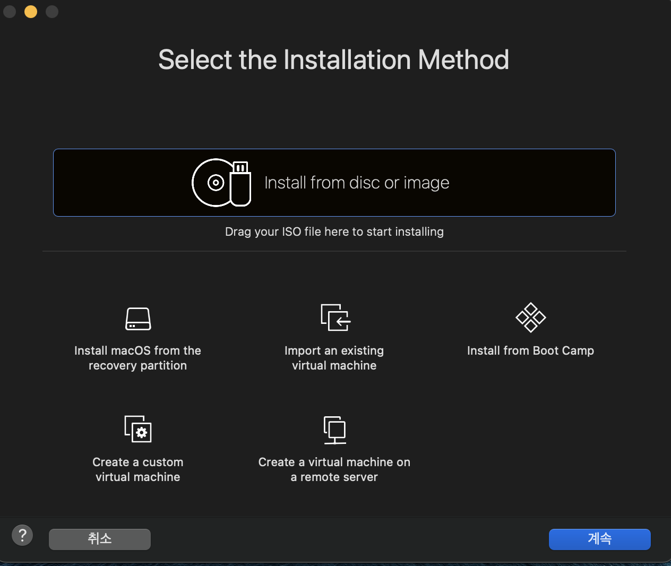Image resolution: width=671 pixels, height=566 pixels.
Task: Pick Import an existing virtual machine label
Action: coord(334,358)
